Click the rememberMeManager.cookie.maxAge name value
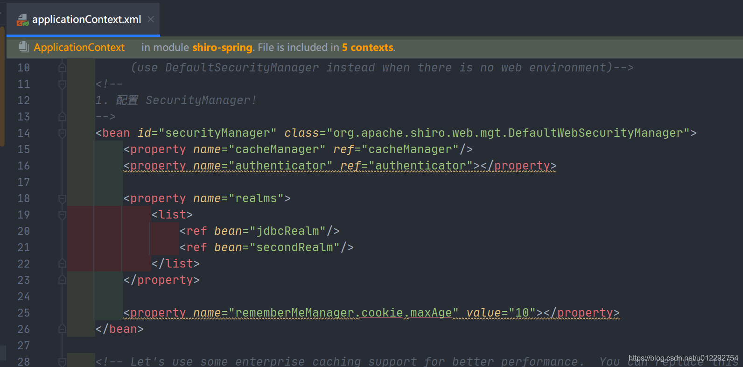Viewport: 743px width, 367px height. pyautogui.click(x=343, y=313)
